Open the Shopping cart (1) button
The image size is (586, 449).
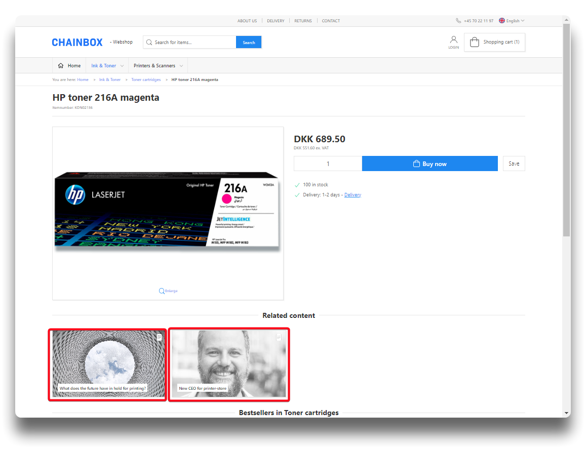(494, 42)
